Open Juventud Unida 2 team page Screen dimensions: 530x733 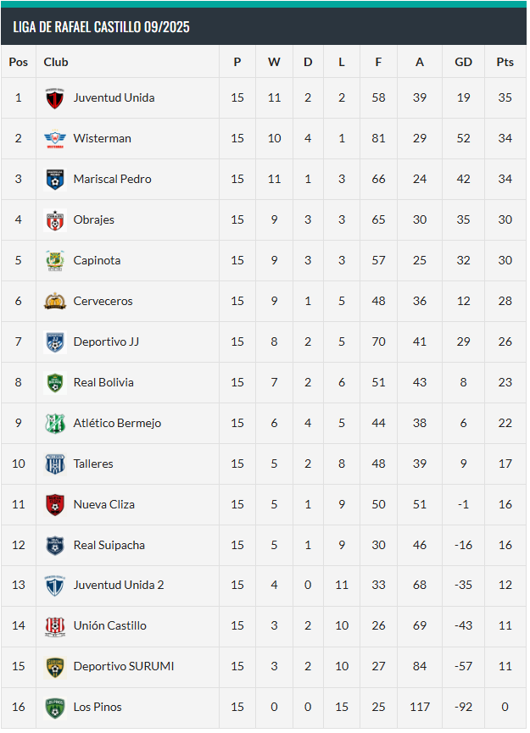pos(119,586)
